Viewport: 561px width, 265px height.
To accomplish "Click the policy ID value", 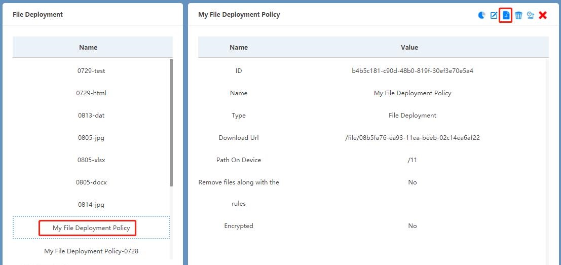I will (x=412, y=71).
